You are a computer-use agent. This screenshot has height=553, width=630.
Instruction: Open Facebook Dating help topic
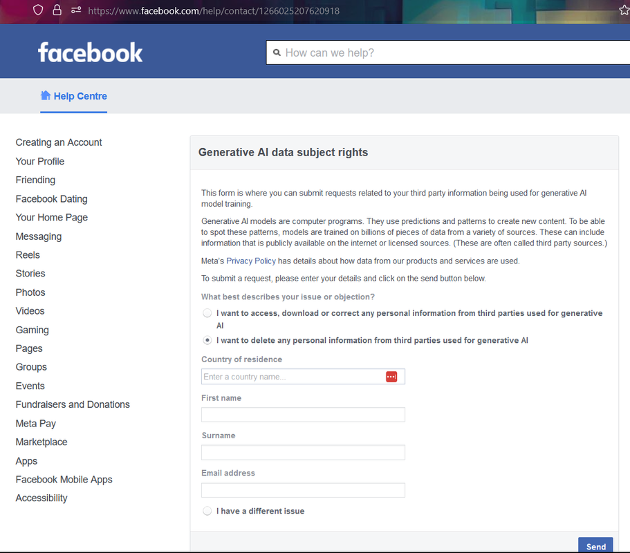51,199
